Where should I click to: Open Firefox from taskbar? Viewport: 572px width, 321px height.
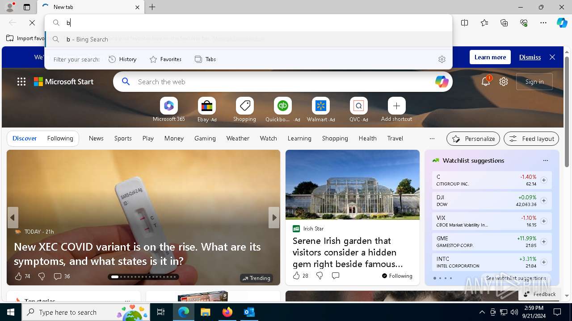click(227, 312)
